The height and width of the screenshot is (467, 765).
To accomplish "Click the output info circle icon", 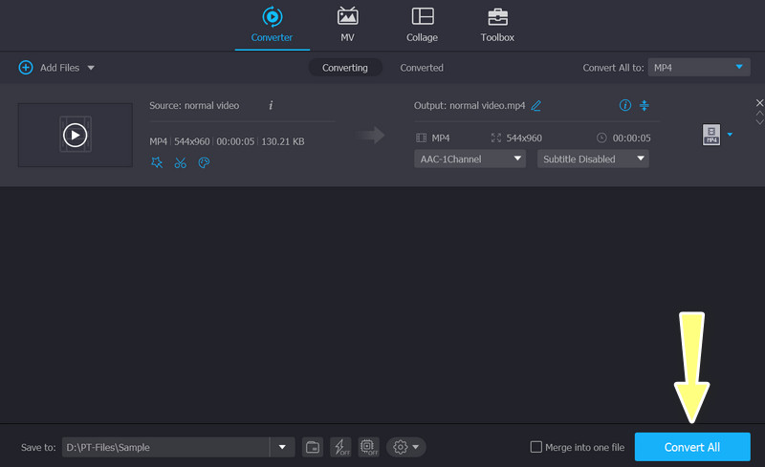I will click(625, 105).
